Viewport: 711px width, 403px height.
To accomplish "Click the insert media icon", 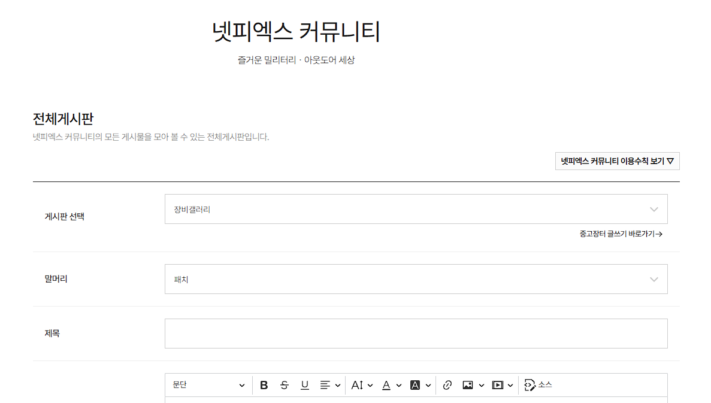I will click(x=498, y=385).
